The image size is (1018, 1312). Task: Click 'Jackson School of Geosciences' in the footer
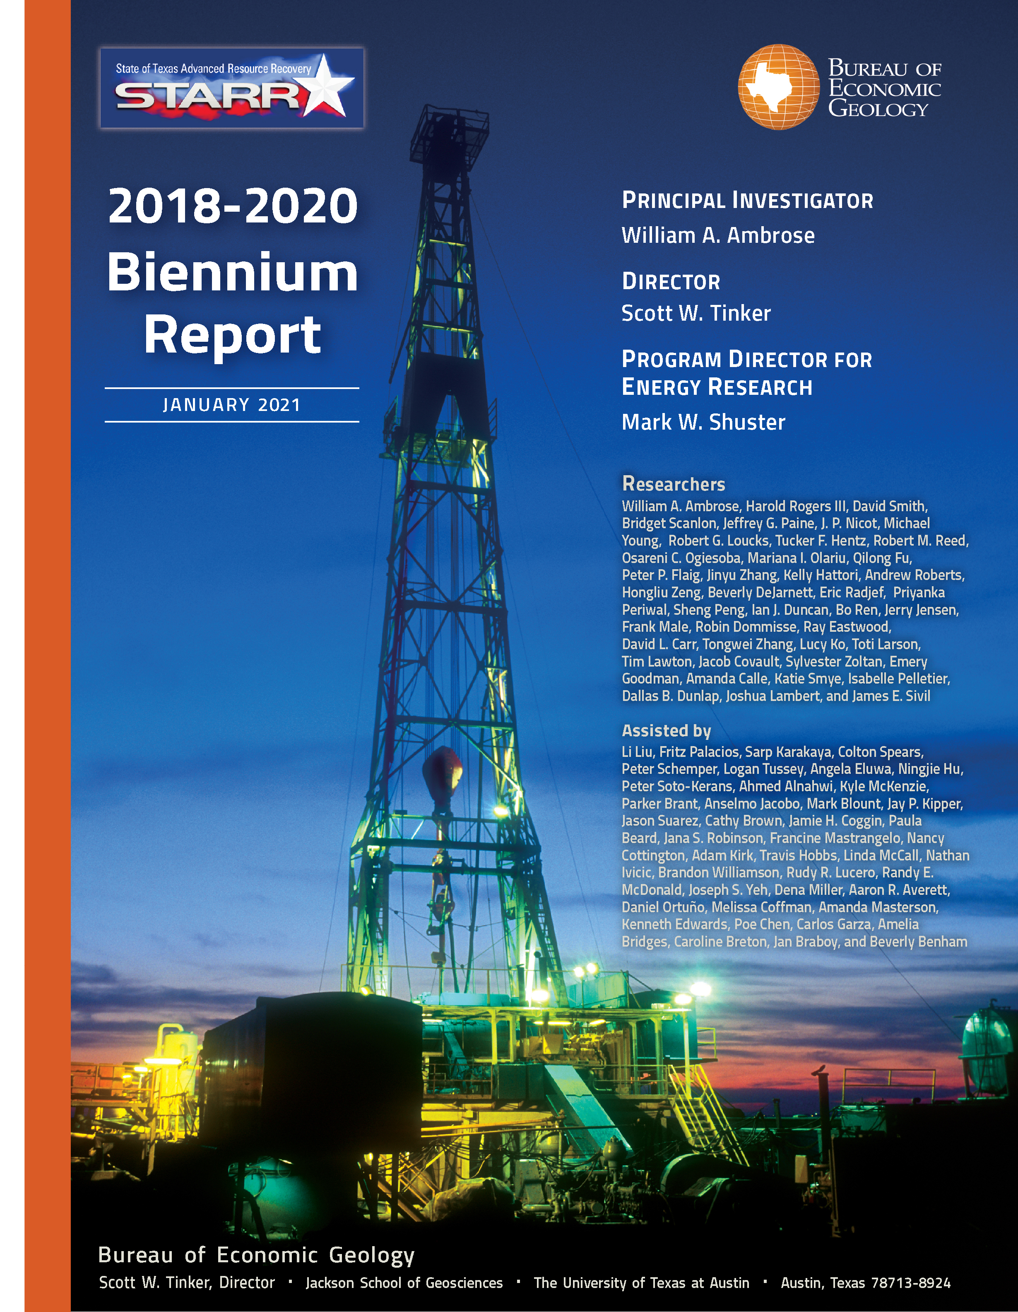[x=404, y=1283]
